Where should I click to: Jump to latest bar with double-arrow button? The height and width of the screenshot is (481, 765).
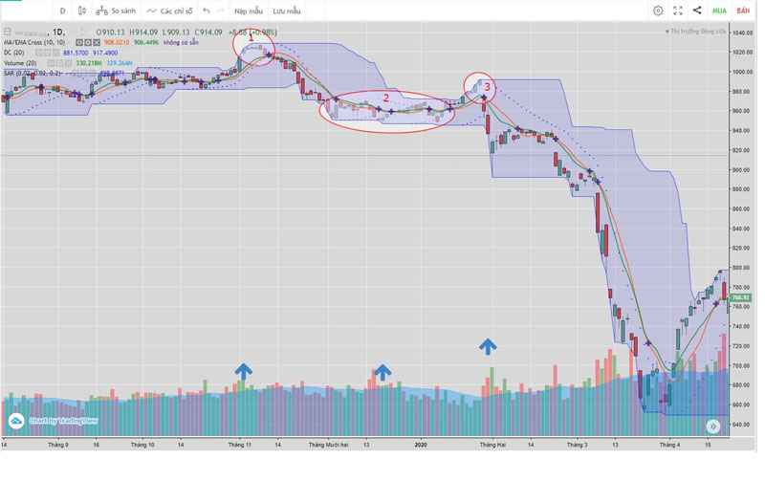pos(712,426)
